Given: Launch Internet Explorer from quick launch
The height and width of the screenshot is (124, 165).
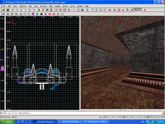Looking at the screenshot, I should click(19, 122).
